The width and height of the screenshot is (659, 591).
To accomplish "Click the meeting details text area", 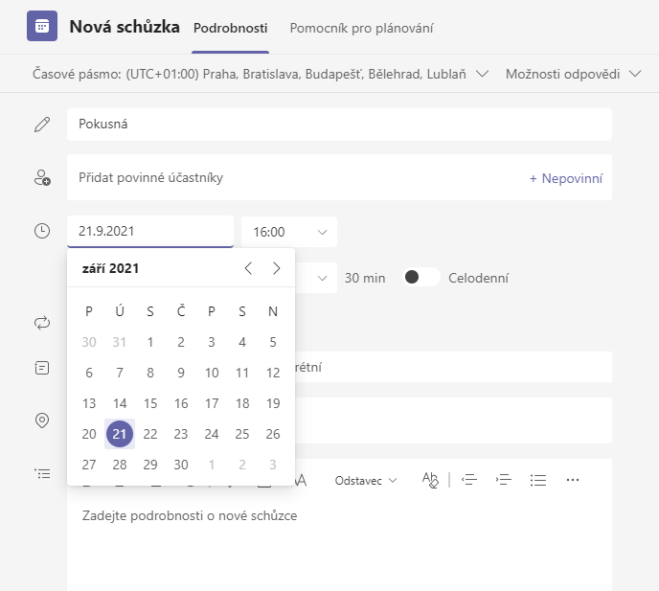I will tap(338, 536).
